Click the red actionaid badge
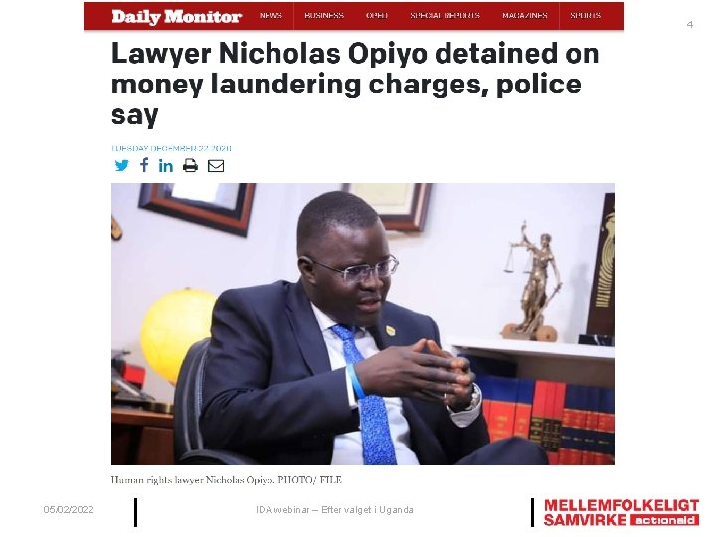Screen dimensions: 716x537 point(664,520)
